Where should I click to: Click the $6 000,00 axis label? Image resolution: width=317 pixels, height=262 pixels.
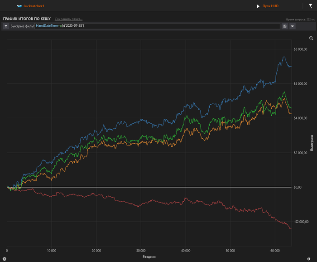(x=300, y=83)
